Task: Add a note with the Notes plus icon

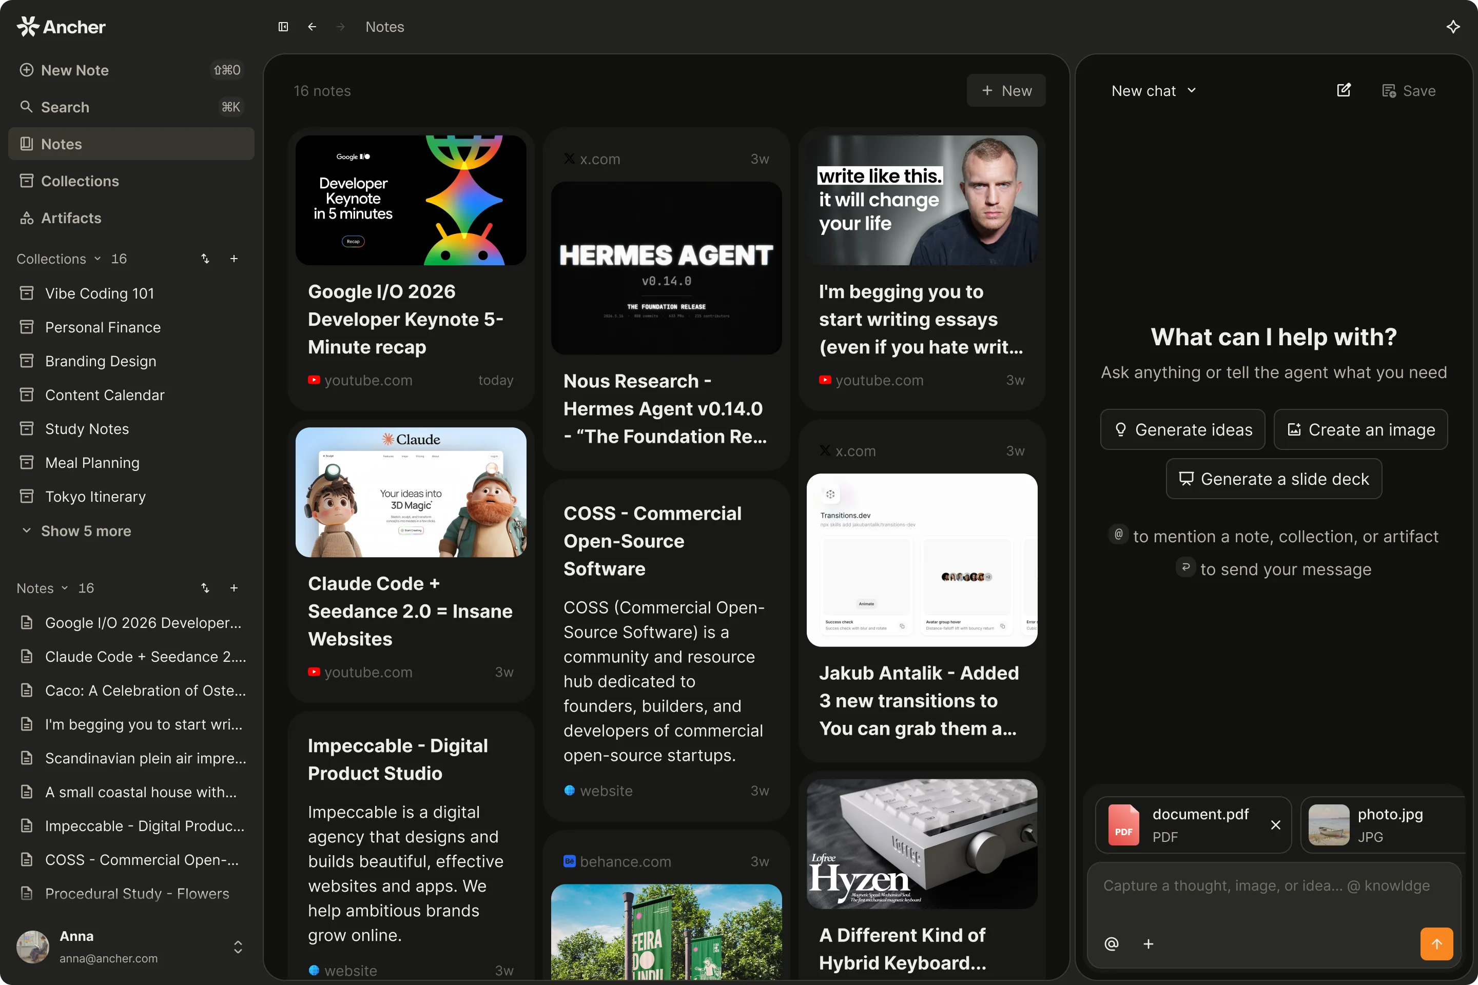Action: pos(234,588)
